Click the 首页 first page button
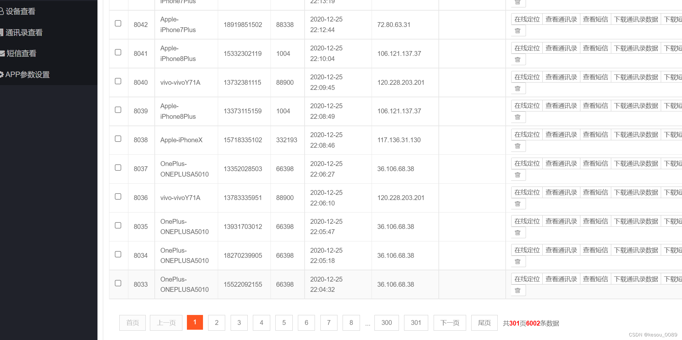The height and width of the screenshot is (340, 682). (133, 323)
